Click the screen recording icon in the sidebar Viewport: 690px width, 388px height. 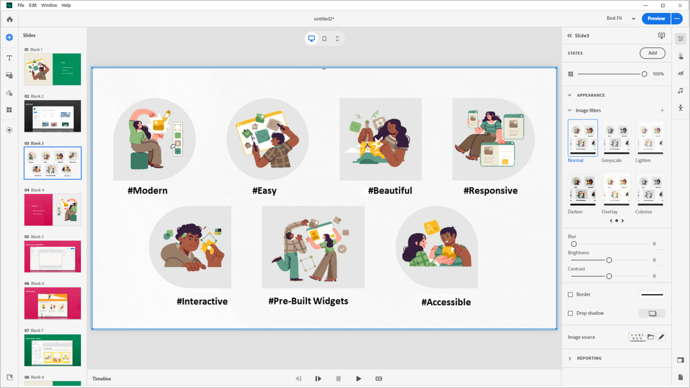[x=9, y=130]
